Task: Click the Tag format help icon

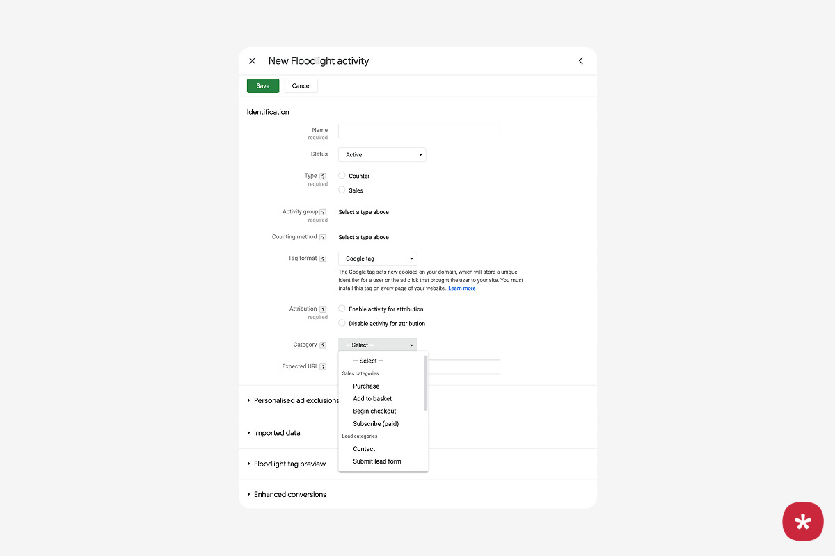Action: [323, 259]
